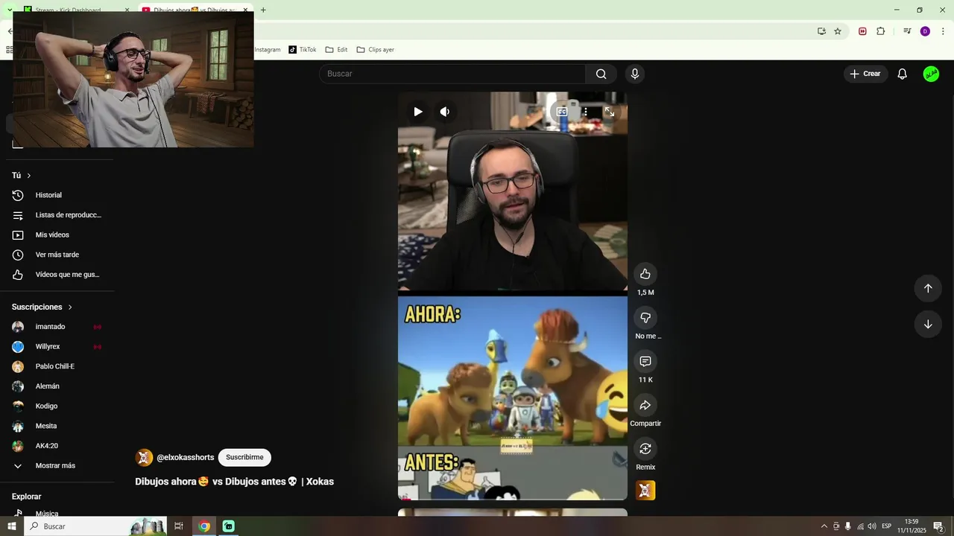Viewport: 954px width, 536px height.
Task: Go to the next Short
Action: [x=928, y=325]
